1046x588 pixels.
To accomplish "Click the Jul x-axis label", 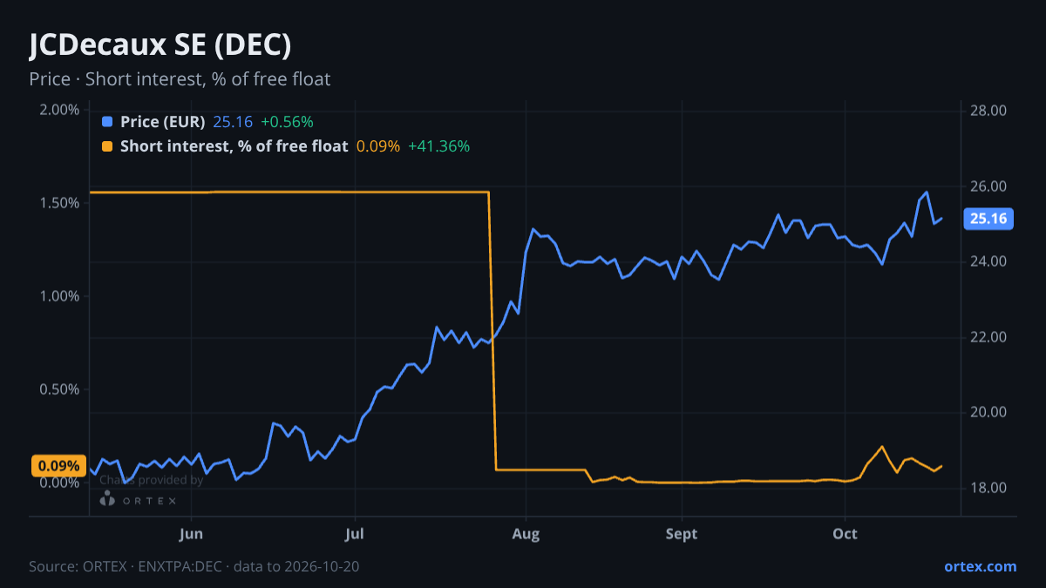I will coord(355,534).
